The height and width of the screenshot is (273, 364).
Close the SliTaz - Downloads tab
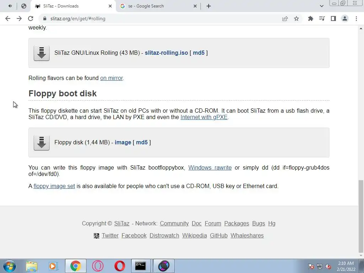click(110, 6)
